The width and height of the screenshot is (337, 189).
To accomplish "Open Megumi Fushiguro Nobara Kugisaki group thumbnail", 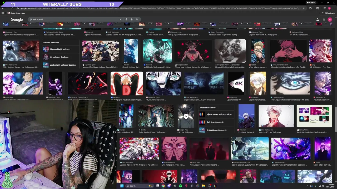I will [x=100, y=51].
